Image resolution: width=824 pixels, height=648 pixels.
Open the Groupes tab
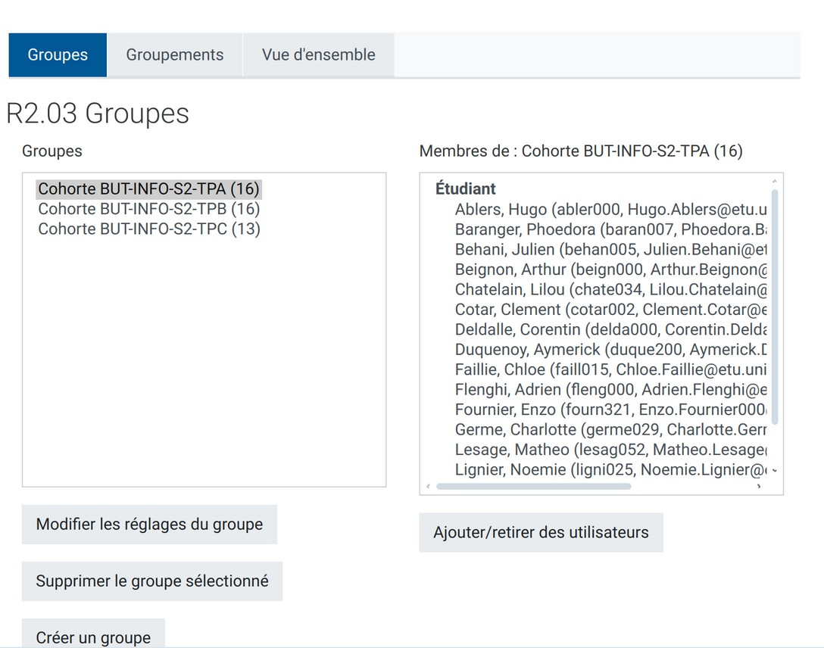click(58, 55)
